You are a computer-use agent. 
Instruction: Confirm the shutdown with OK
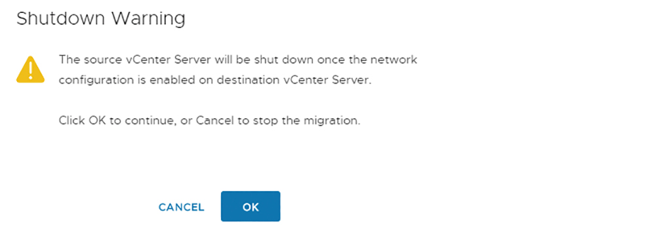pyautogui.click(x=250, y=207)
